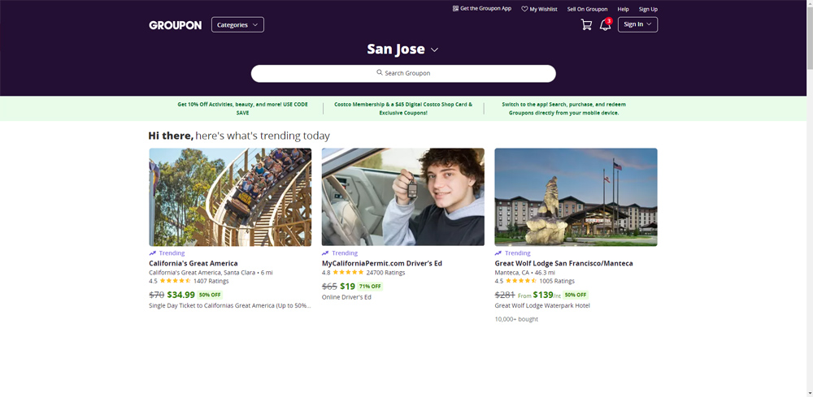Click the Groupon logo
Screen dimensions: 813x397
point(175,25)
